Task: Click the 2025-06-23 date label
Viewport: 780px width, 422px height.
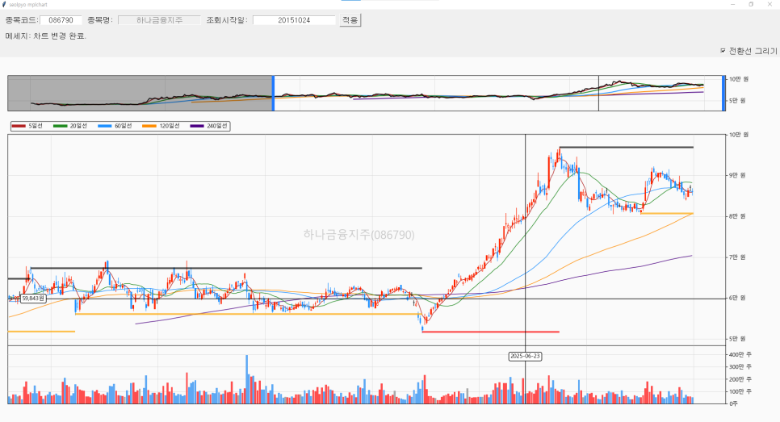Action: (526, 356)
